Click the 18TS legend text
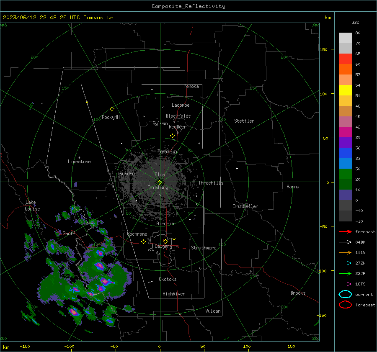The width and height of the screenshot is (377, 352). 360,284
